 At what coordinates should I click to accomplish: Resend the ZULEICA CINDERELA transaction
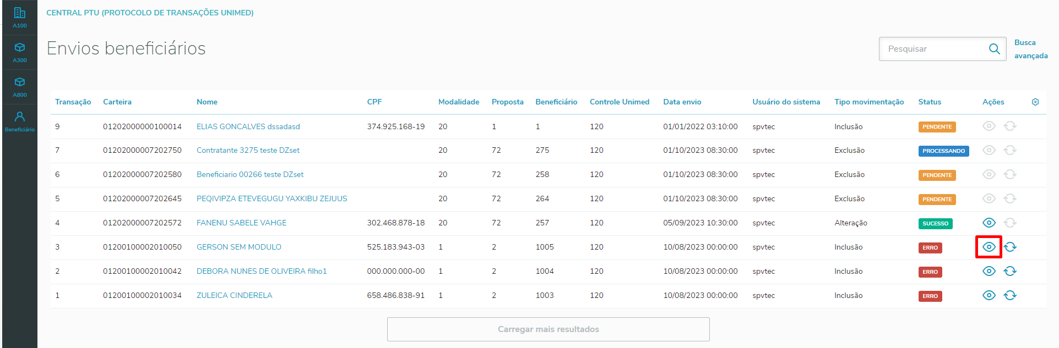tap(1010, 295)
